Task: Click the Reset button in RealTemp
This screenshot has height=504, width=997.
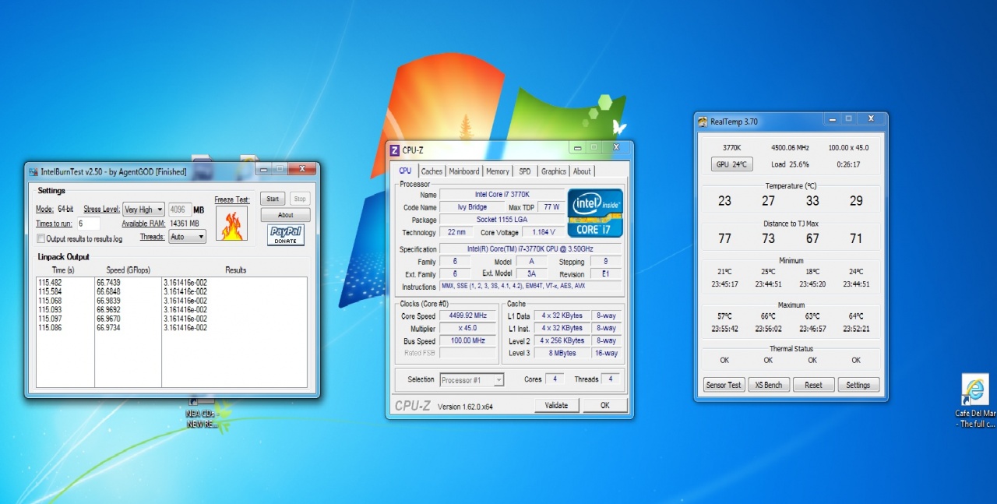Action: 814,385
